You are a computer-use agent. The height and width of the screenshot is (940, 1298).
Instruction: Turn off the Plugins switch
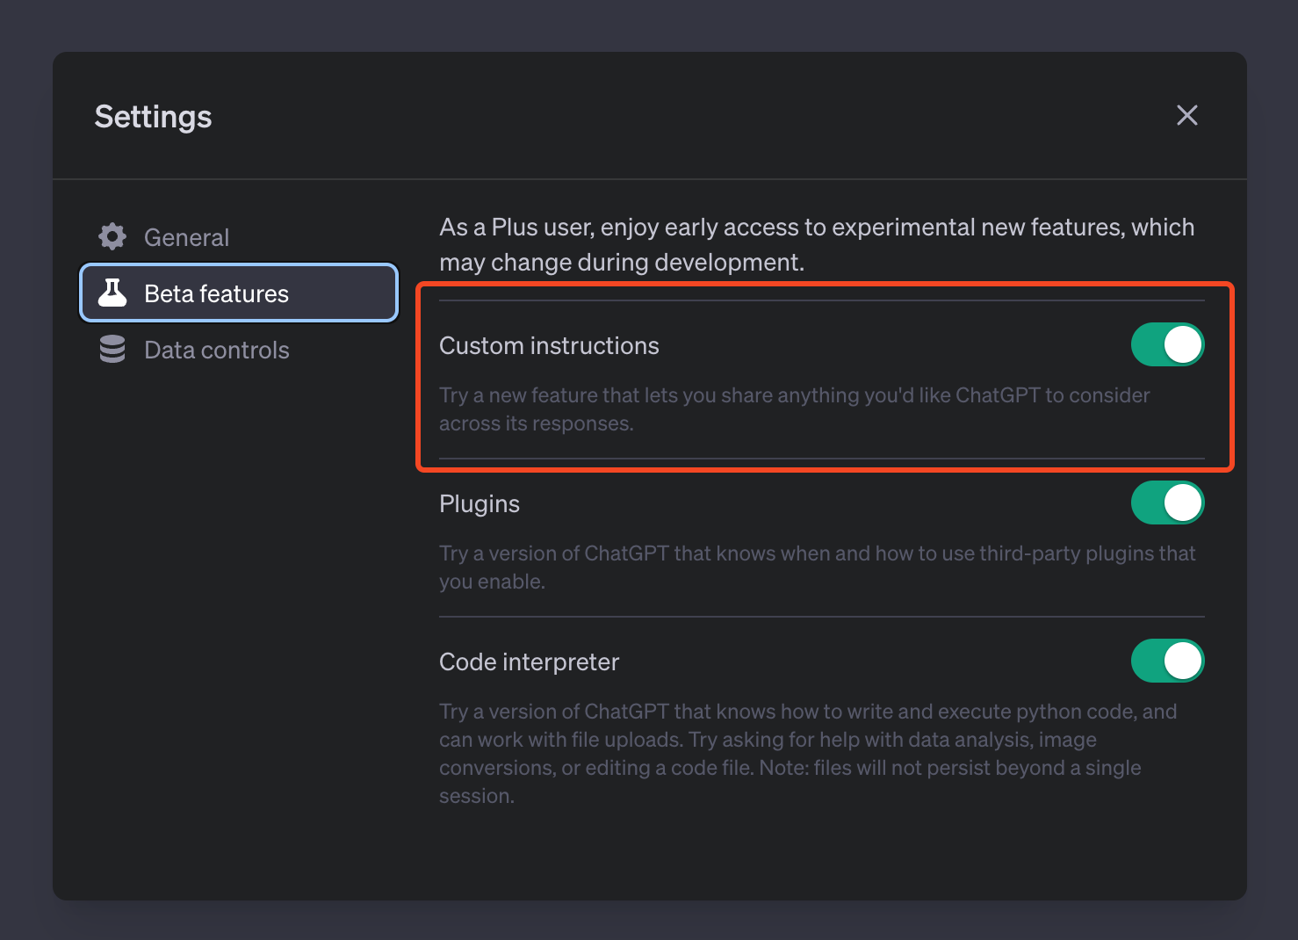pyautogui.click(x=1167, y=503)
